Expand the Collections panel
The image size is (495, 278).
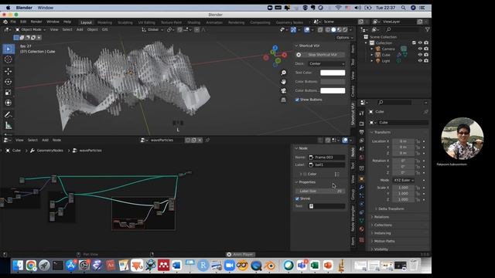click(383, 225)
